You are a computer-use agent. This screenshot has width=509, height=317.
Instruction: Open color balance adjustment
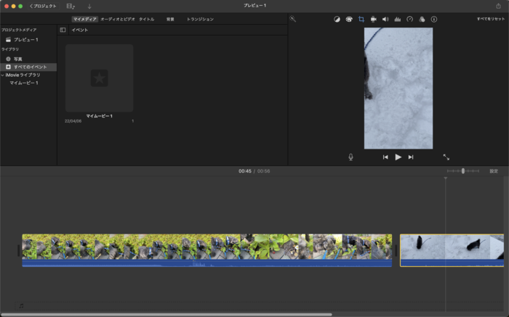[x=337, y=19]
